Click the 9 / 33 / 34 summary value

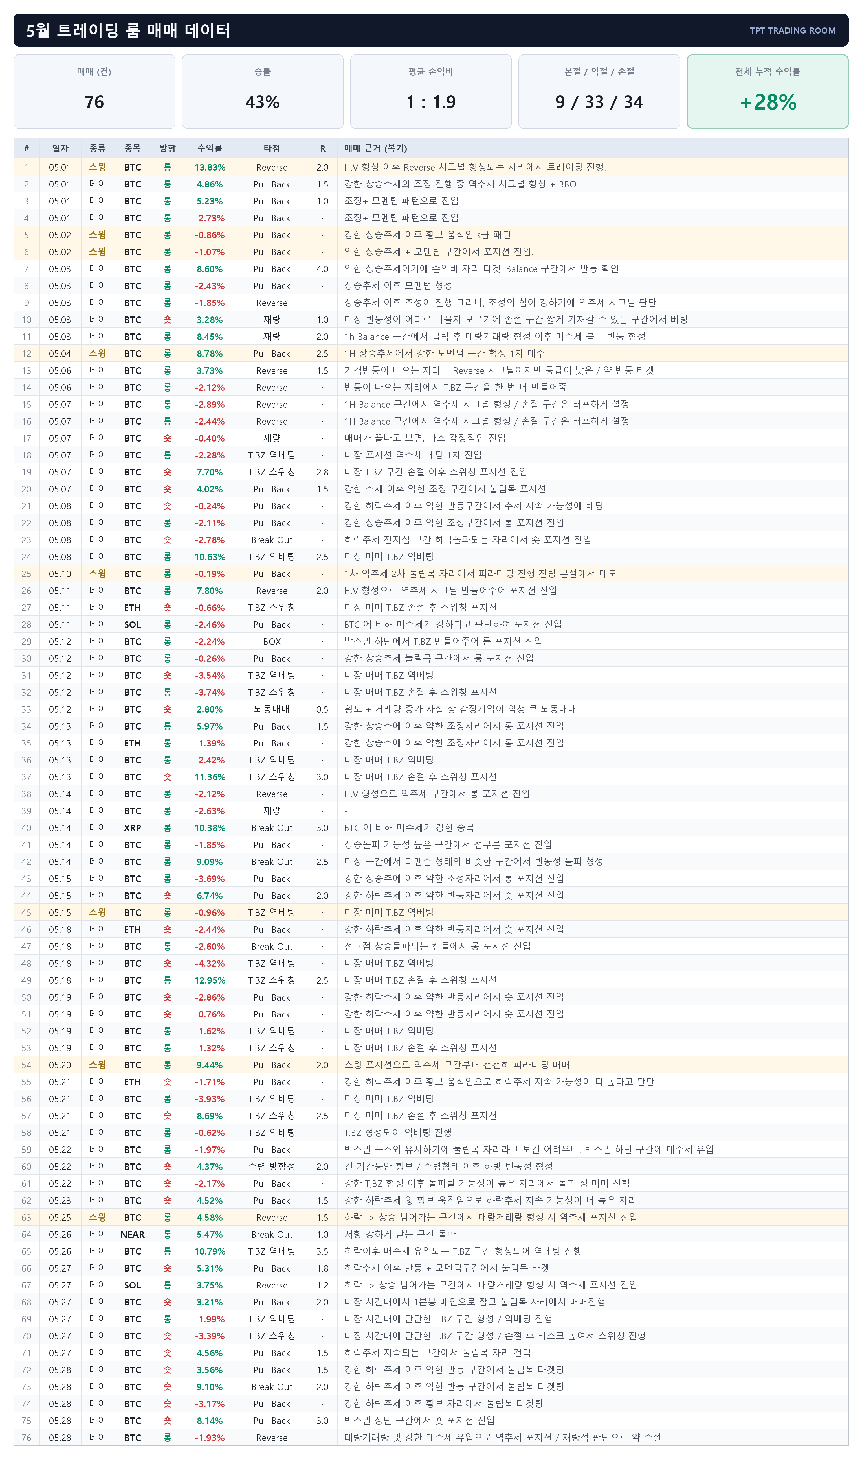point(599,102)
